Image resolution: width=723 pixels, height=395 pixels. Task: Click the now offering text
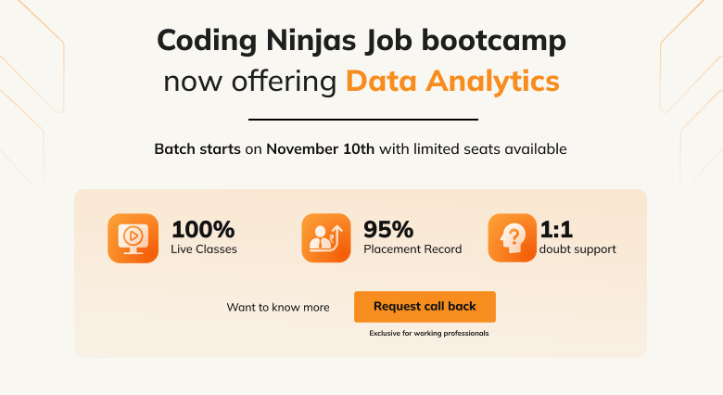point(250,82)
